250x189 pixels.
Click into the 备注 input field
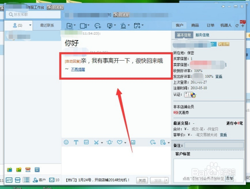[214, 145]
